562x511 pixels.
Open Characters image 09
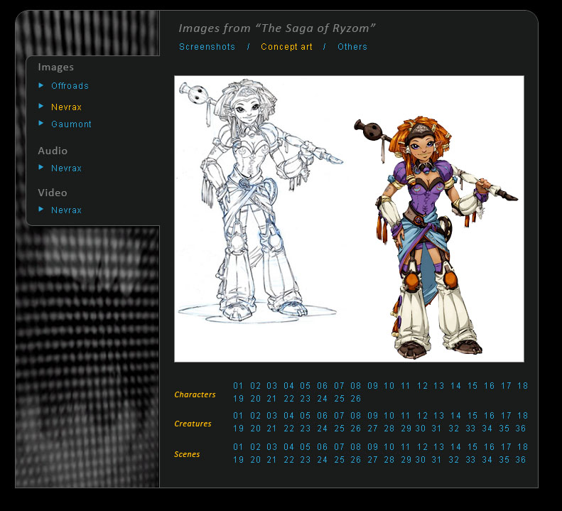[372, 386]
